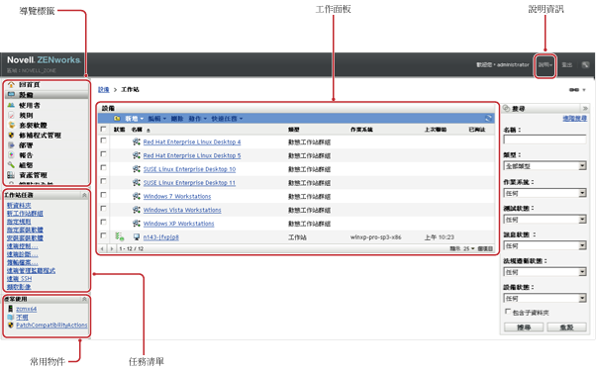
Task: Open the Help (說明) menu in header
Action: point(546,65)
